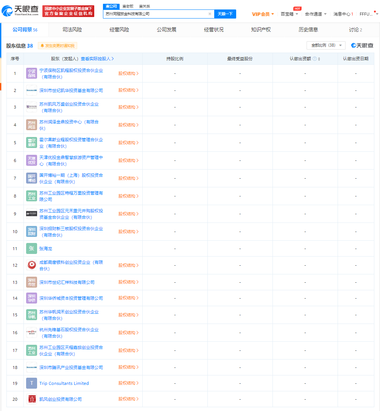Click the avatar icon for 苏州工业园区天程嘉旅创业投资
Image resolution: width=380 pixels, height=411 pixels.
[x=31, y=350]
